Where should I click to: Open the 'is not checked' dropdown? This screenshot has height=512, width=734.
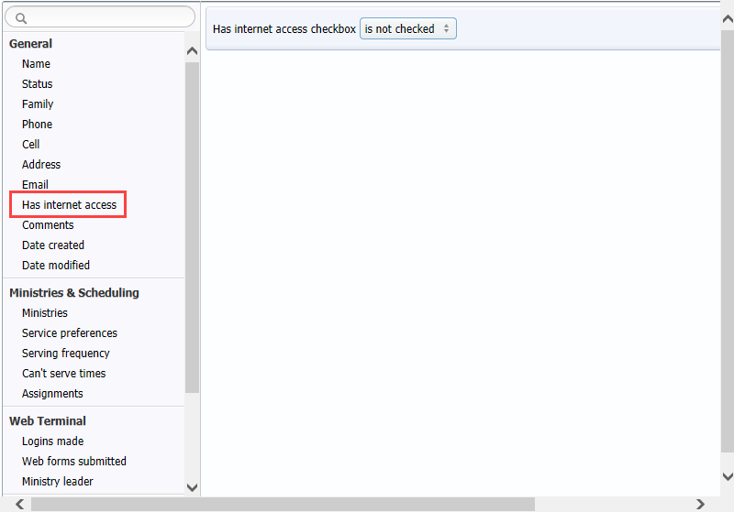point(407,29)
